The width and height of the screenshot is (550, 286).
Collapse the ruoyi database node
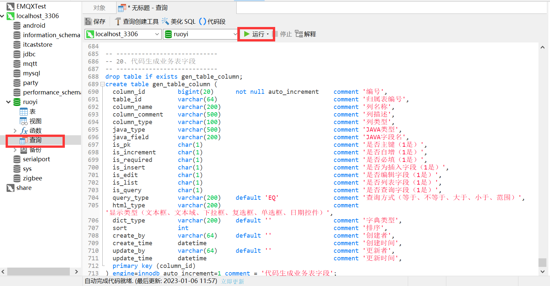point(9,102)
